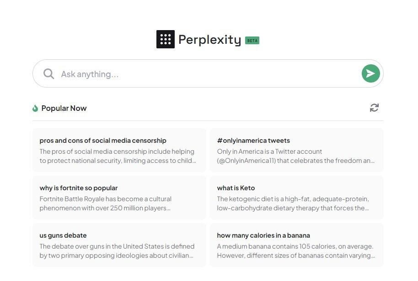This screenshot has width=418, height=281.
Task: Click the ketogenic diet description snippet
Action: [293, 203]
